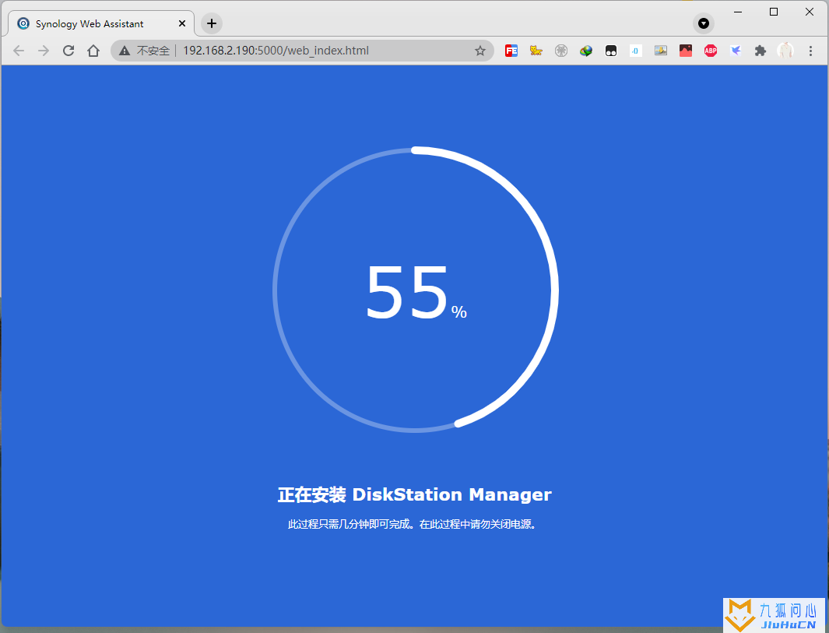Minimize the Chrome window
829x633 pixels.
[x=738, y=12]
